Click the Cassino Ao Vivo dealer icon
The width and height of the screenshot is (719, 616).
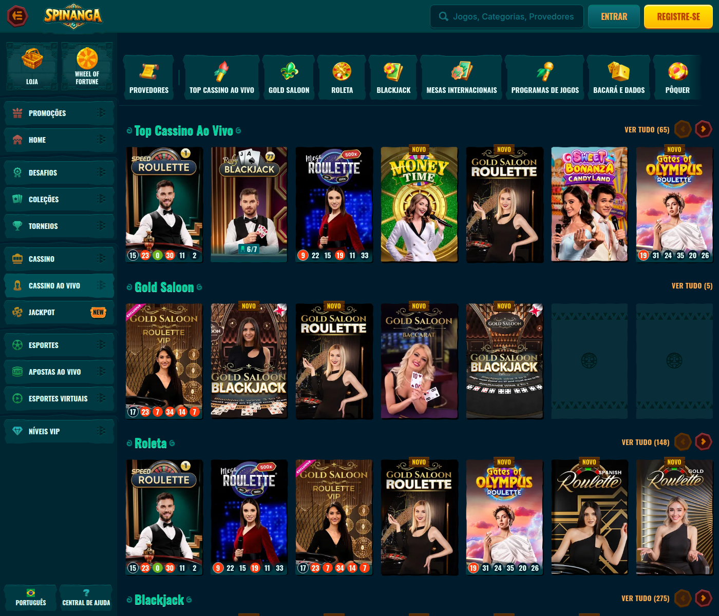click(x=17, y=285)
